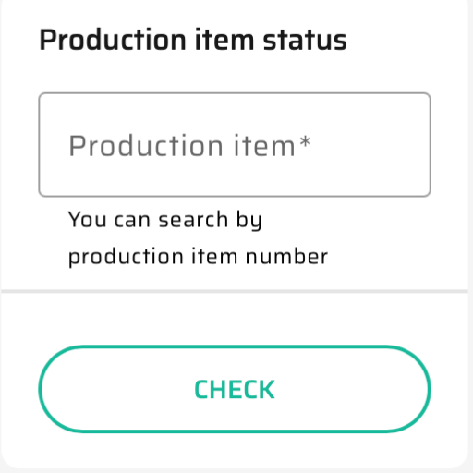Click the 'production item number' hint line

click(x=198, y=257)
